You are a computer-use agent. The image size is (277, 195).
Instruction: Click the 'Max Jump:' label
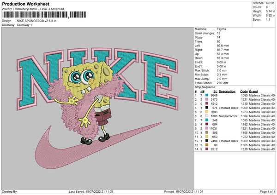(x=202, y=79)
